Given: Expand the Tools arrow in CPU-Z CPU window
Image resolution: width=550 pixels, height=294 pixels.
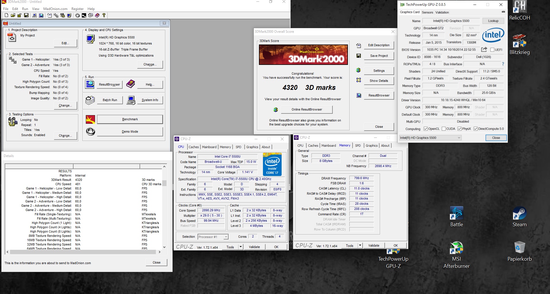Looking at the screenshot, I should tap(241, 247).
